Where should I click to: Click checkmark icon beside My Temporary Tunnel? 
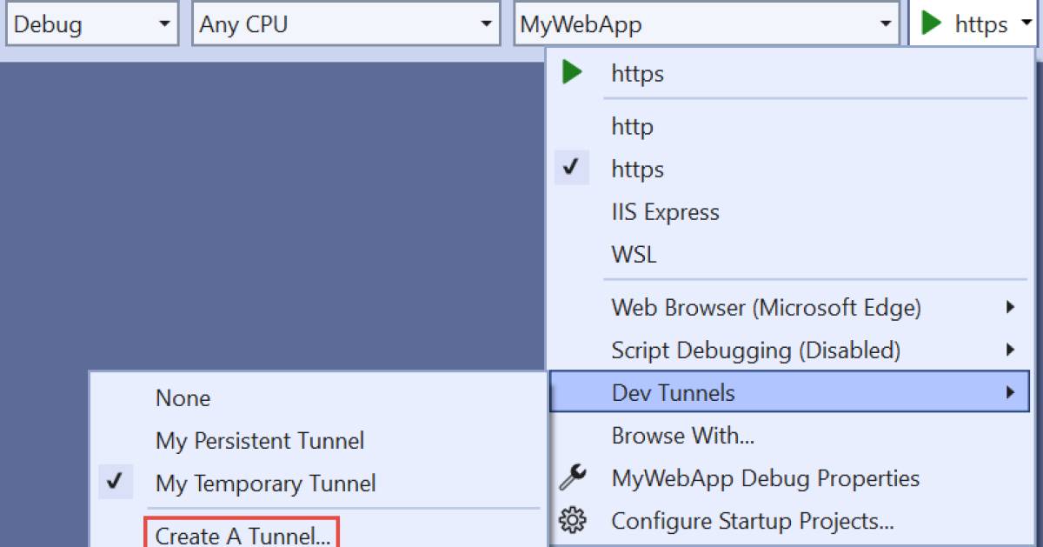pos(116,483)
